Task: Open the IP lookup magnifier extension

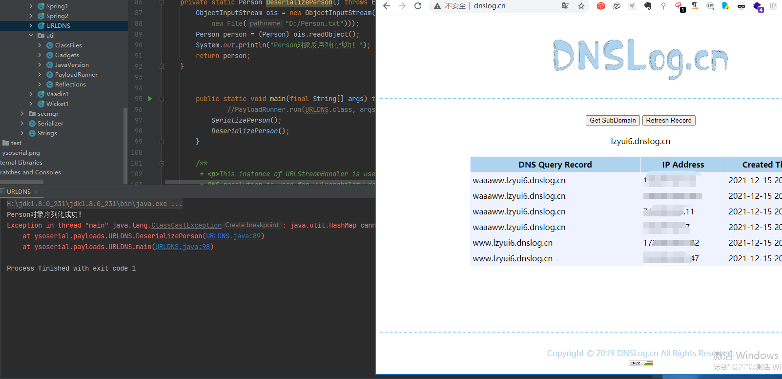Action: [710, 6]
